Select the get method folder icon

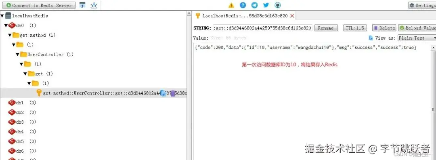(16, 35)
